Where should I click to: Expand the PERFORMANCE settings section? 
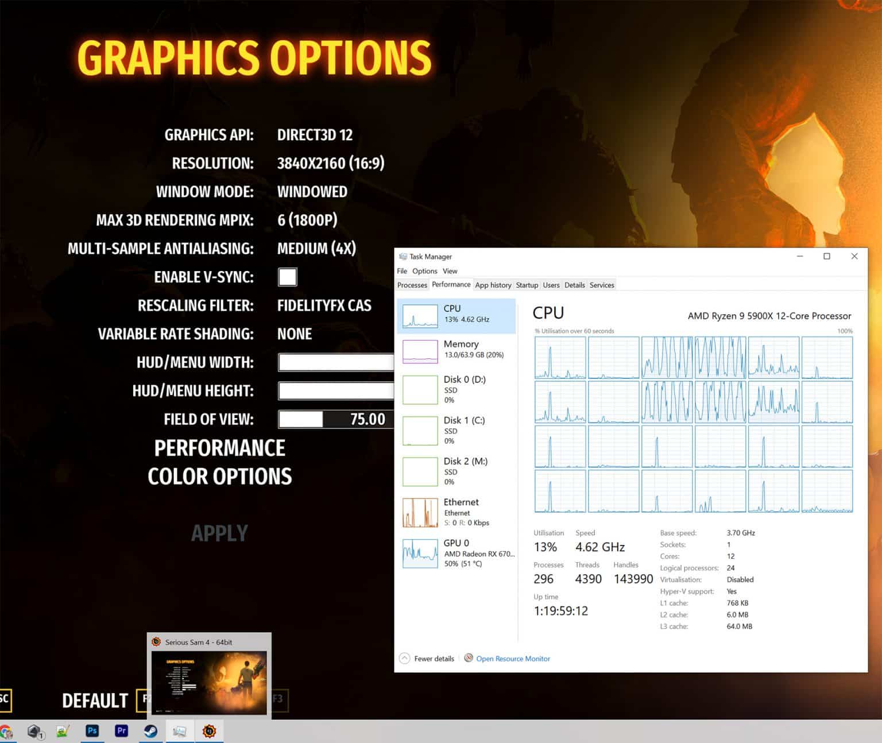tap(220, 448)
